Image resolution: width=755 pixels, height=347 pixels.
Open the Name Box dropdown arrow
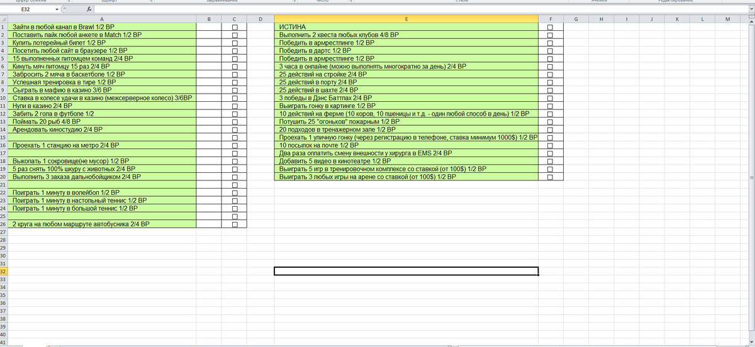(57, 10)
